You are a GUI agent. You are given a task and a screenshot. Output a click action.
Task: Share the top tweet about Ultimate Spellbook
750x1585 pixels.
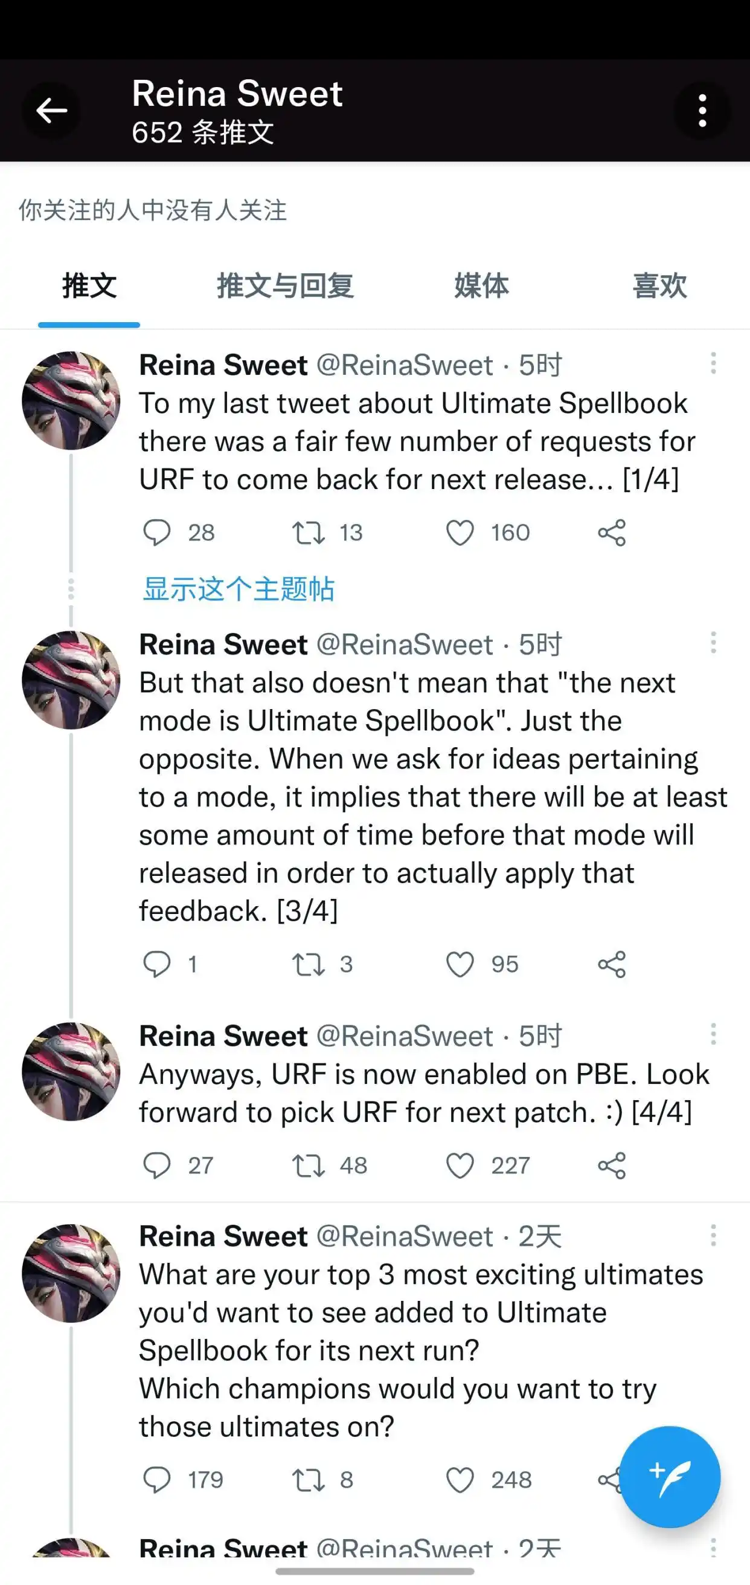coord(612,533)
